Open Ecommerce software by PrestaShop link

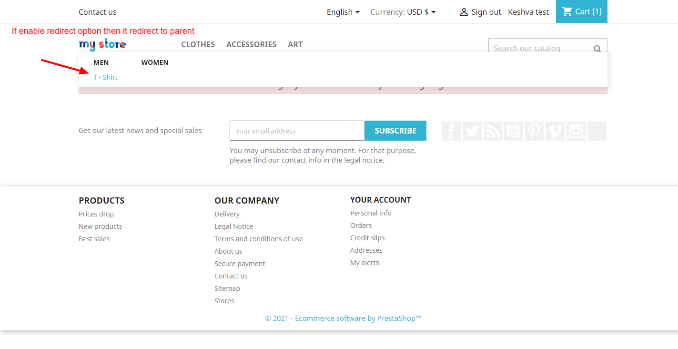343,318
